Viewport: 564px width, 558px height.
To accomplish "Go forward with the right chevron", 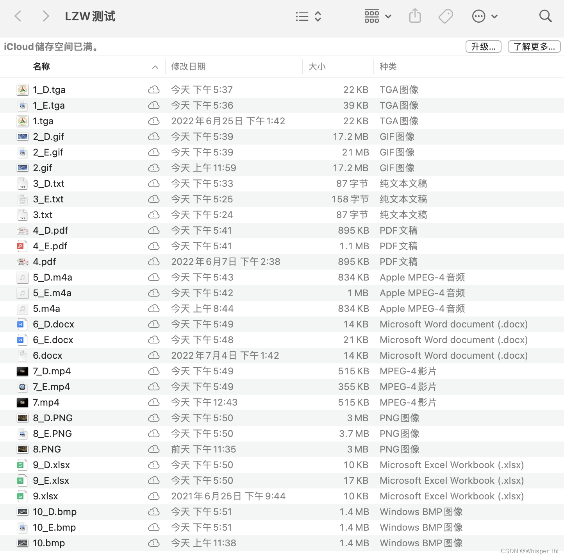I will click(46, 16).
